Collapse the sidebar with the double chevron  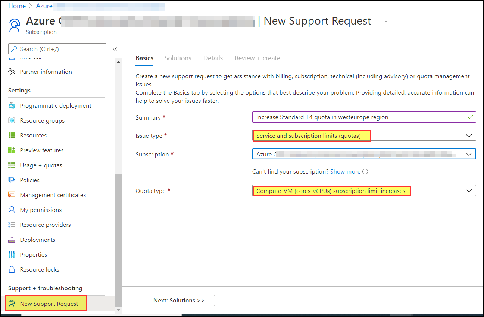(x=115, y=49)
